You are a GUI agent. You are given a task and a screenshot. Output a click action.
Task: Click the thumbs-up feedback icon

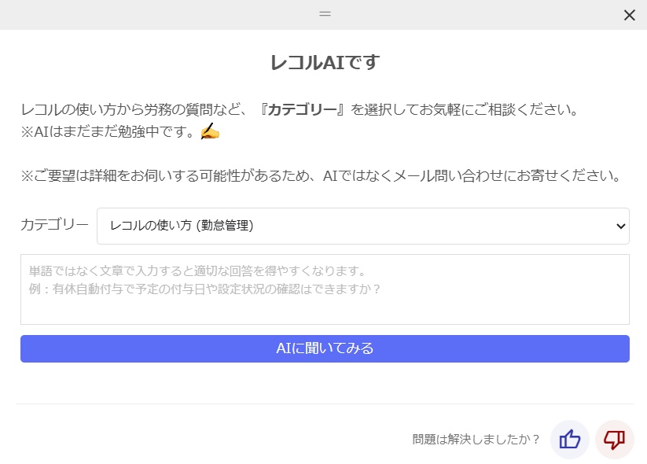coord(569,440)
